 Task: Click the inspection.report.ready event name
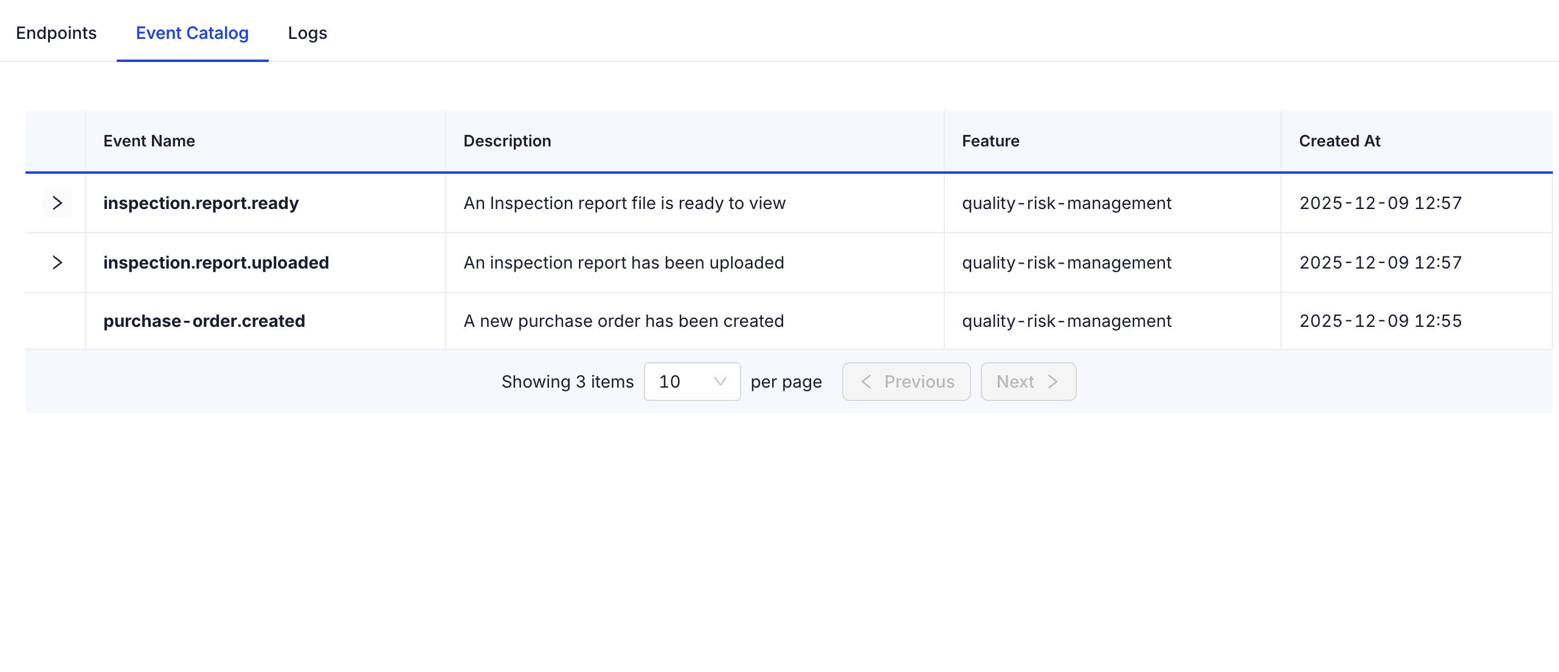click(201, 203)
